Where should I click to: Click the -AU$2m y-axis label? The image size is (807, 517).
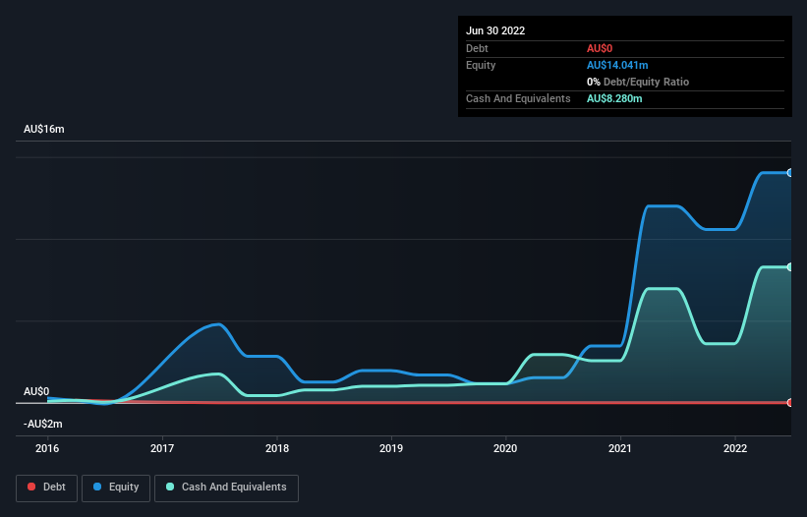[x=42, y=424]
